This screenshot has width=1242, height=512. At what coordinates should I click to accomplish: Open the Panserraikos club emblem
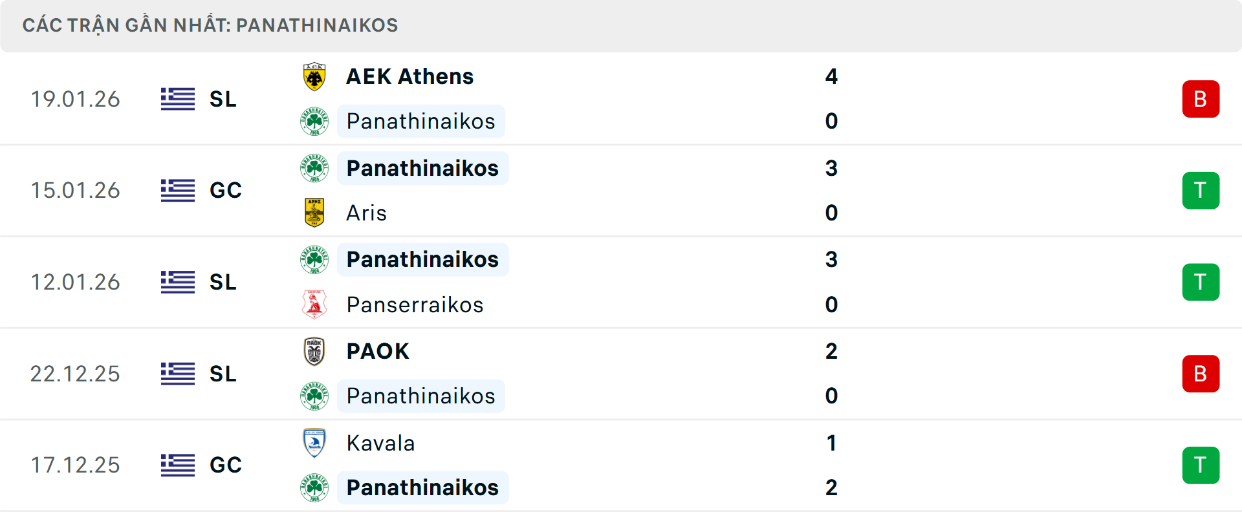(314, 304)
